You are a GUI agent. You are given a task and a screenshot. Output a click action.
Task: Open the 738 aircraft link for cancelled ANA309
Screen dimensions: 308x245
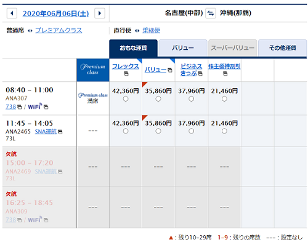click(11, 220)
